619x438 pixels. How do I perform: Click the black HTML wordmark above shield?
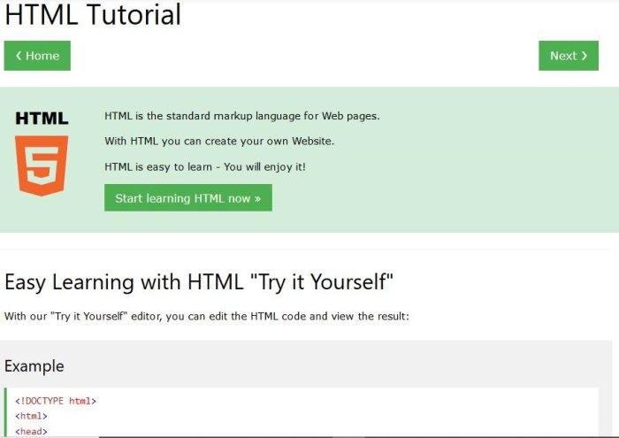tap(42, 119)
